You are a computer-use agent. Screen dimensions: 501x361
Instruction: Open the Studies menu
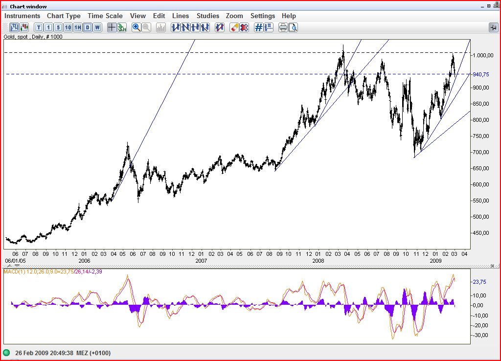(208, 16)
